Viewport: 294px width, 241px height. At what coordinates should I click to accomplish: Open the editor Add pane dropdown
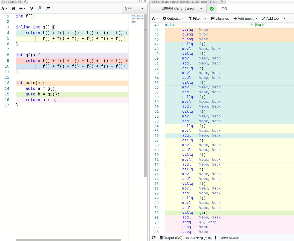(x=22, y=9)
